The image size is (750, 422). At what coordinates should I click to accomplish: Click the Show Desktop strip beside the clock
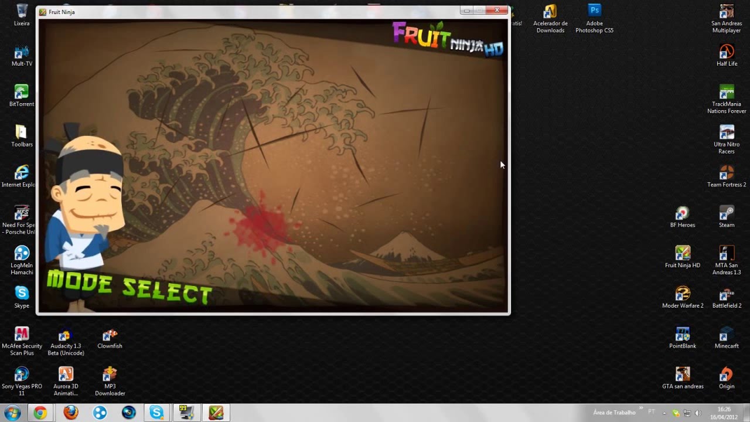pyautogui.click(x=746, y=413)
